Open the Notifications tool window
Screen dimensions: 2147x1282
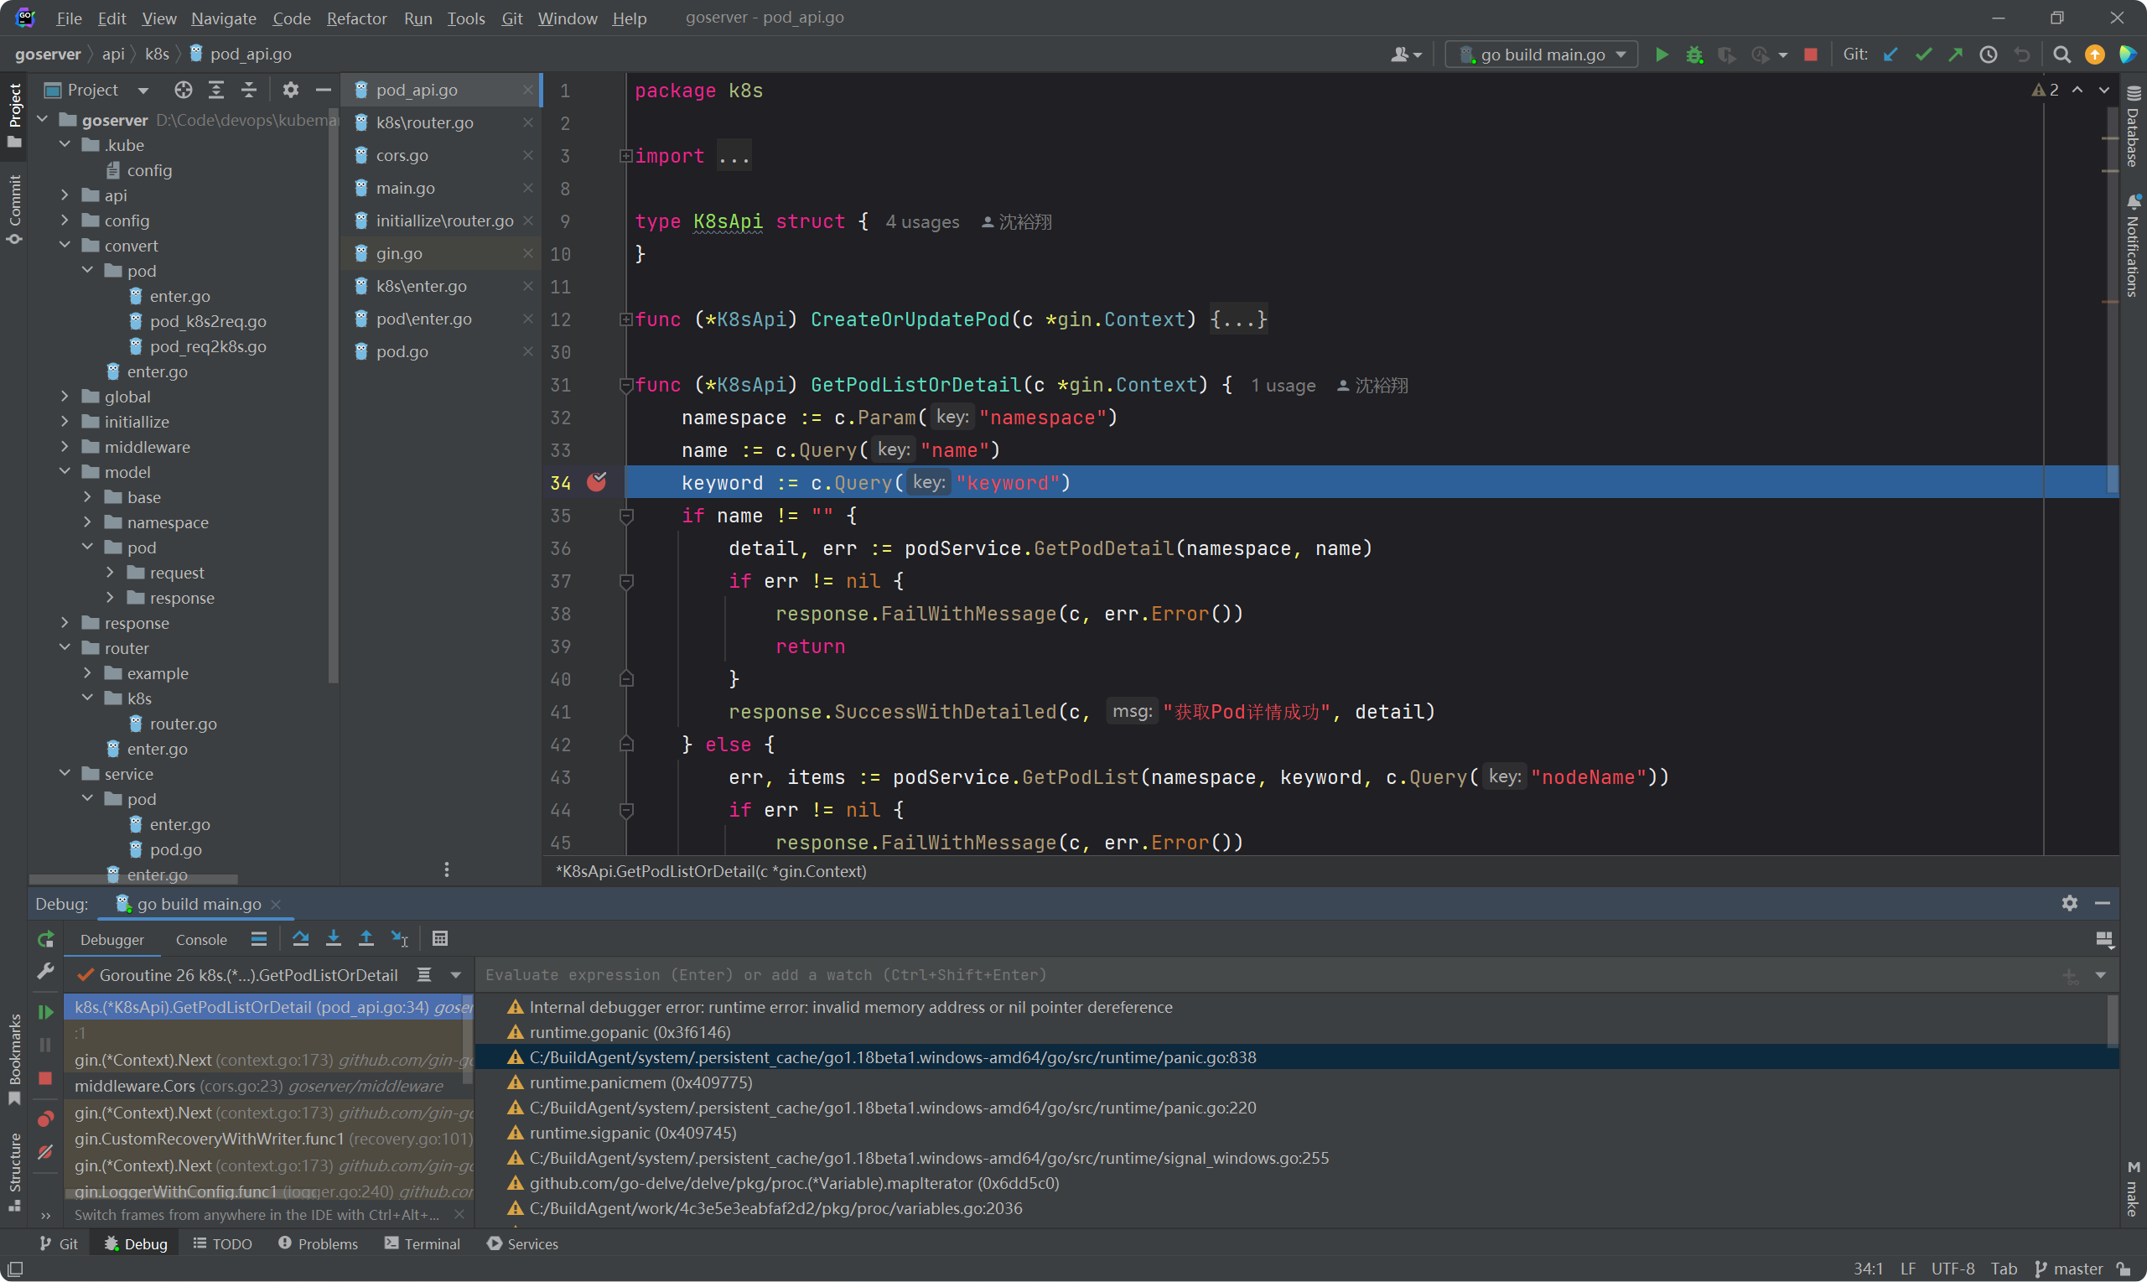(2134, 246)
